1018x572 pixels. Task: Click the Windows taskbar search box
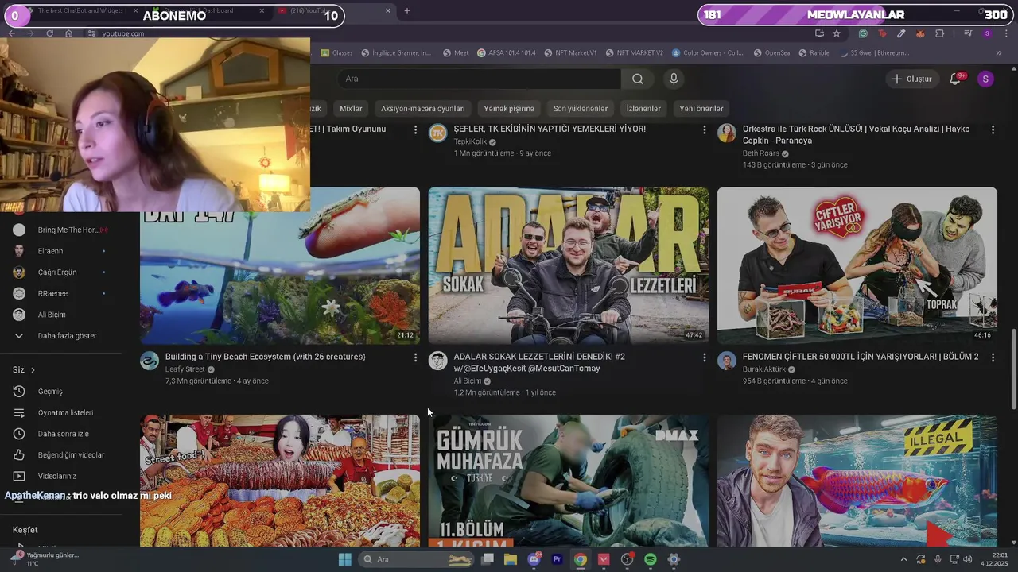pos(417,559)
